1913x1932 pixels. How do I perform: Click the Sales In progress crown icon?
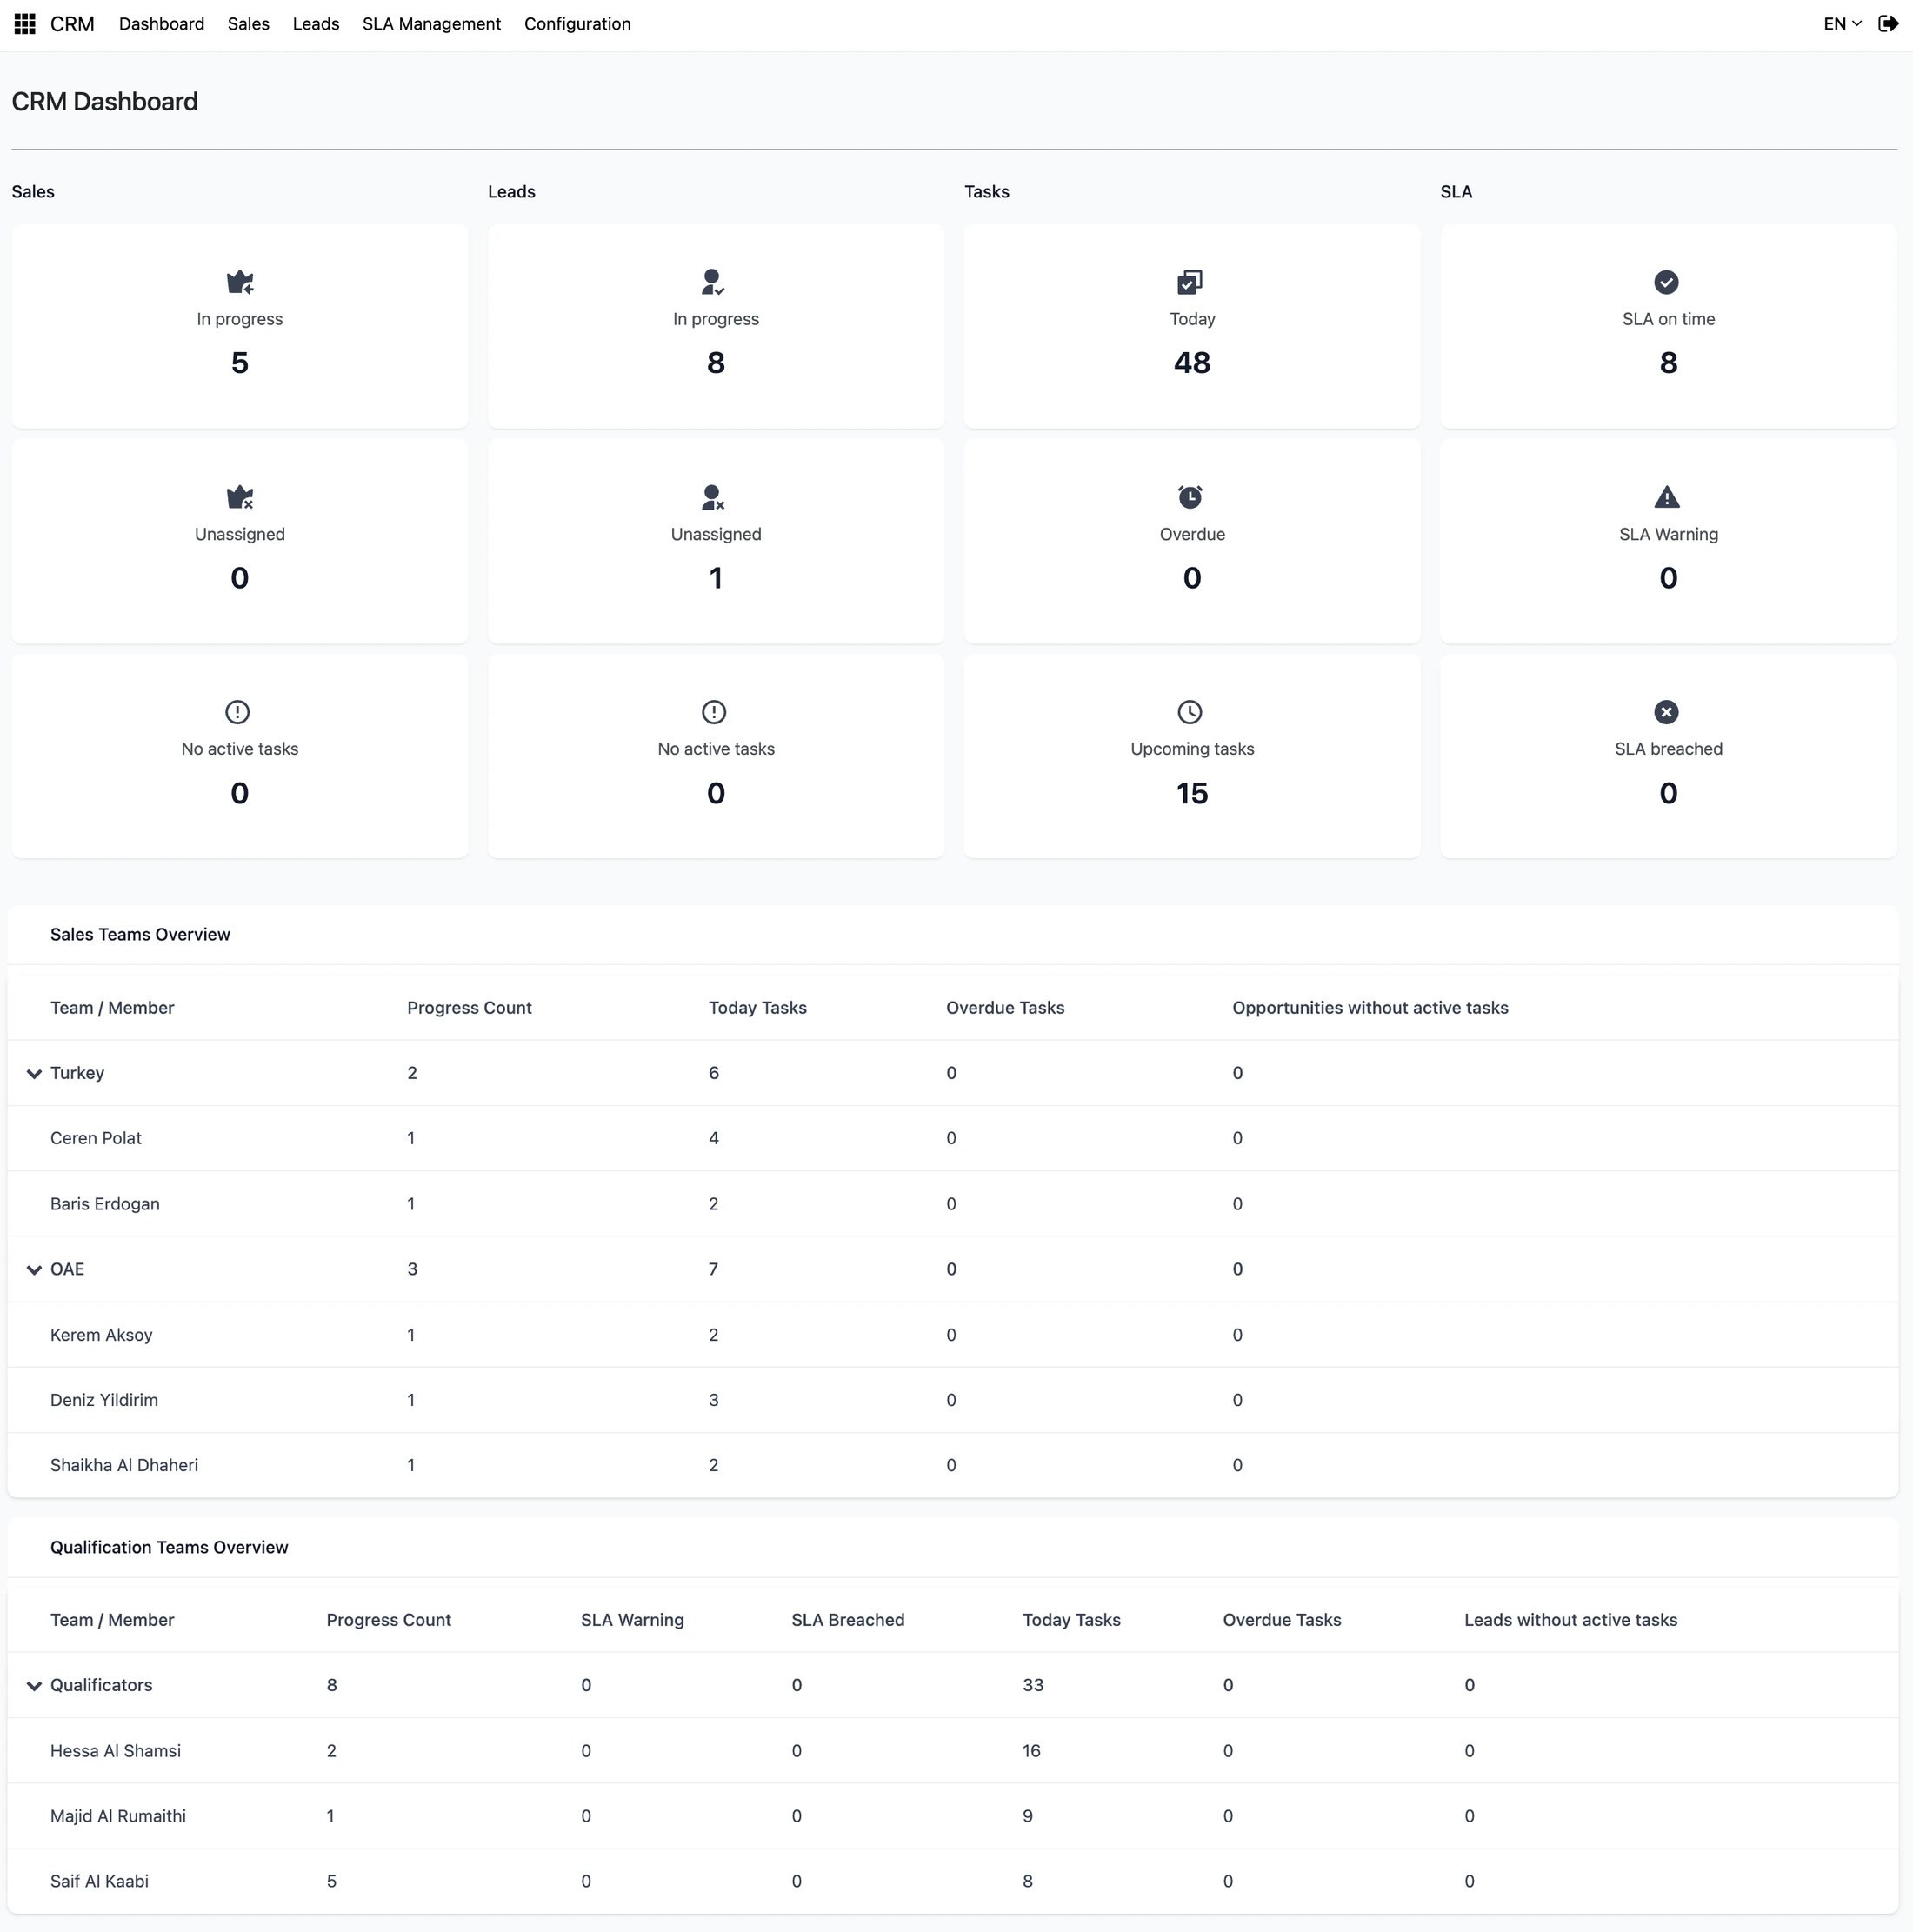click(x=240, y=282)
